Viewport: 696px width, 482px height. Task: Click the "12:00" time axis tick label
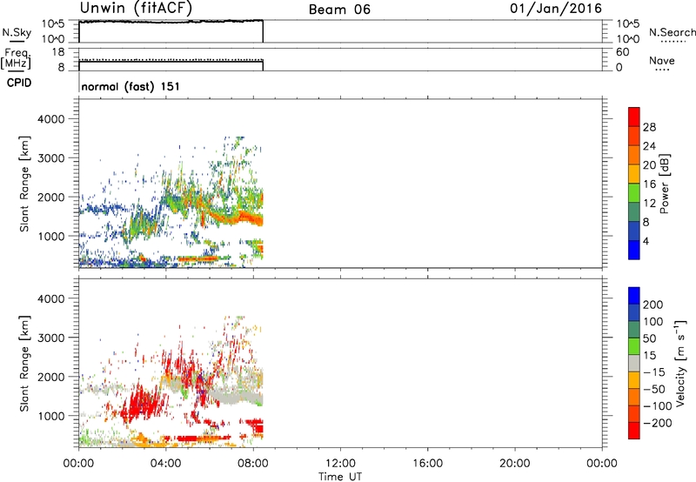340,464
